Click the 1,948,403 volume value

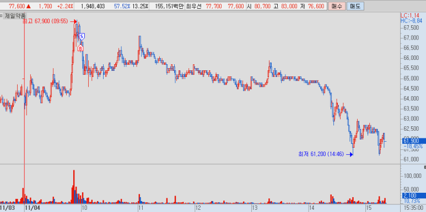tap(93, 6)
